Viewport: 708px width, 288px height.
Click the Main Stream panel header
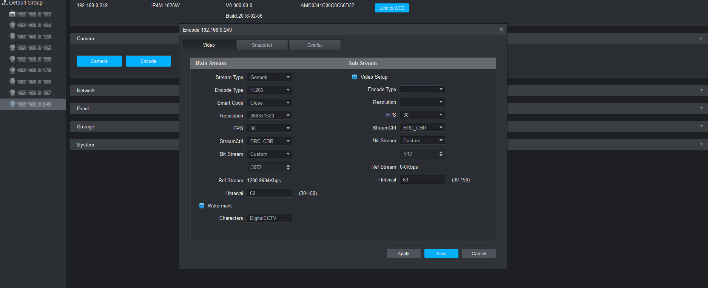point(267,63)
